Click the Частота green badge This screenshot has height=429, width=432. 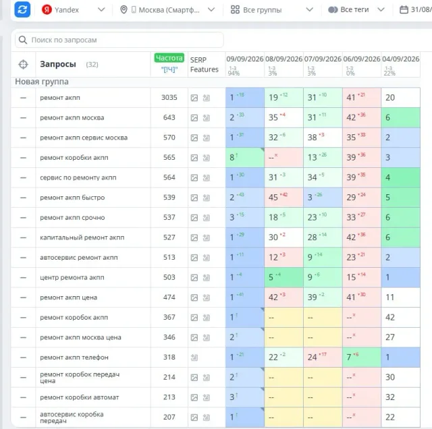tap(169, 58)
